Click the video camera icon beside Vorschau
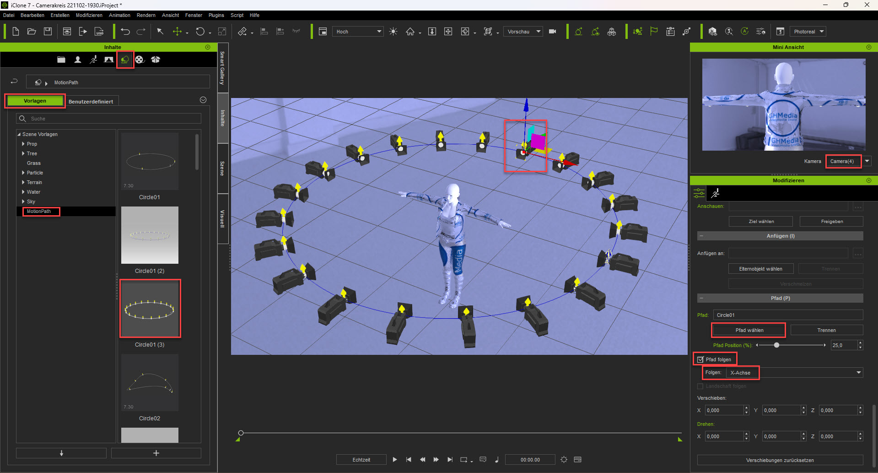This screenshot has width=878, height=473. pyautogui.click(x=553, y=32)
